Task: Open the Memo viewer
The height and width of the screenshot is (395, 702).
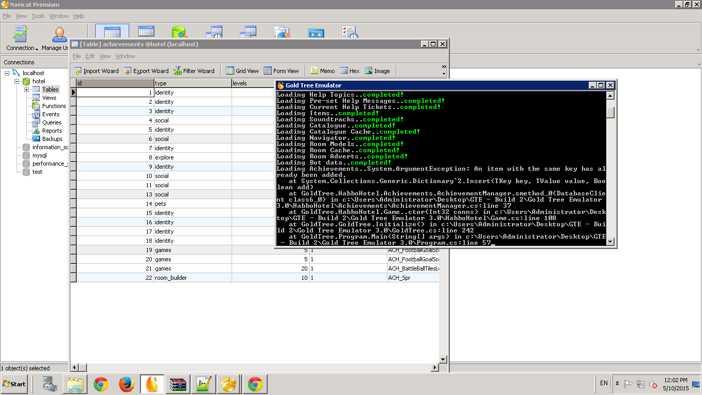Action: coord(322,71)
